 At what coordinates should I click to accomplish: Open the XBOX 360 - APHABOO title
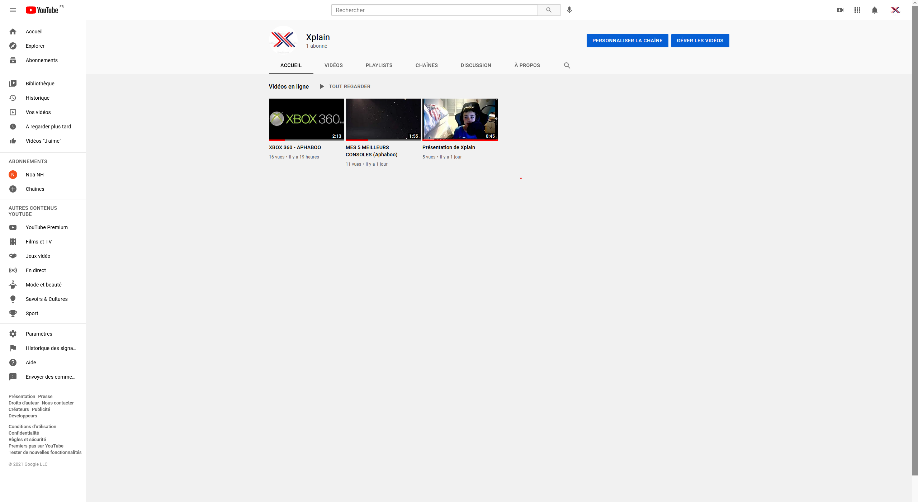(x=295, y=147)
